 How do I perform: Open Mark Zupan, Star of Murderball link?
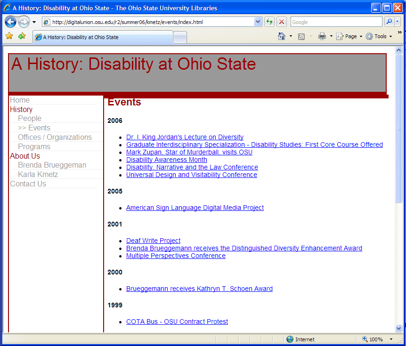pyautogui.click(x=189, y=152)
